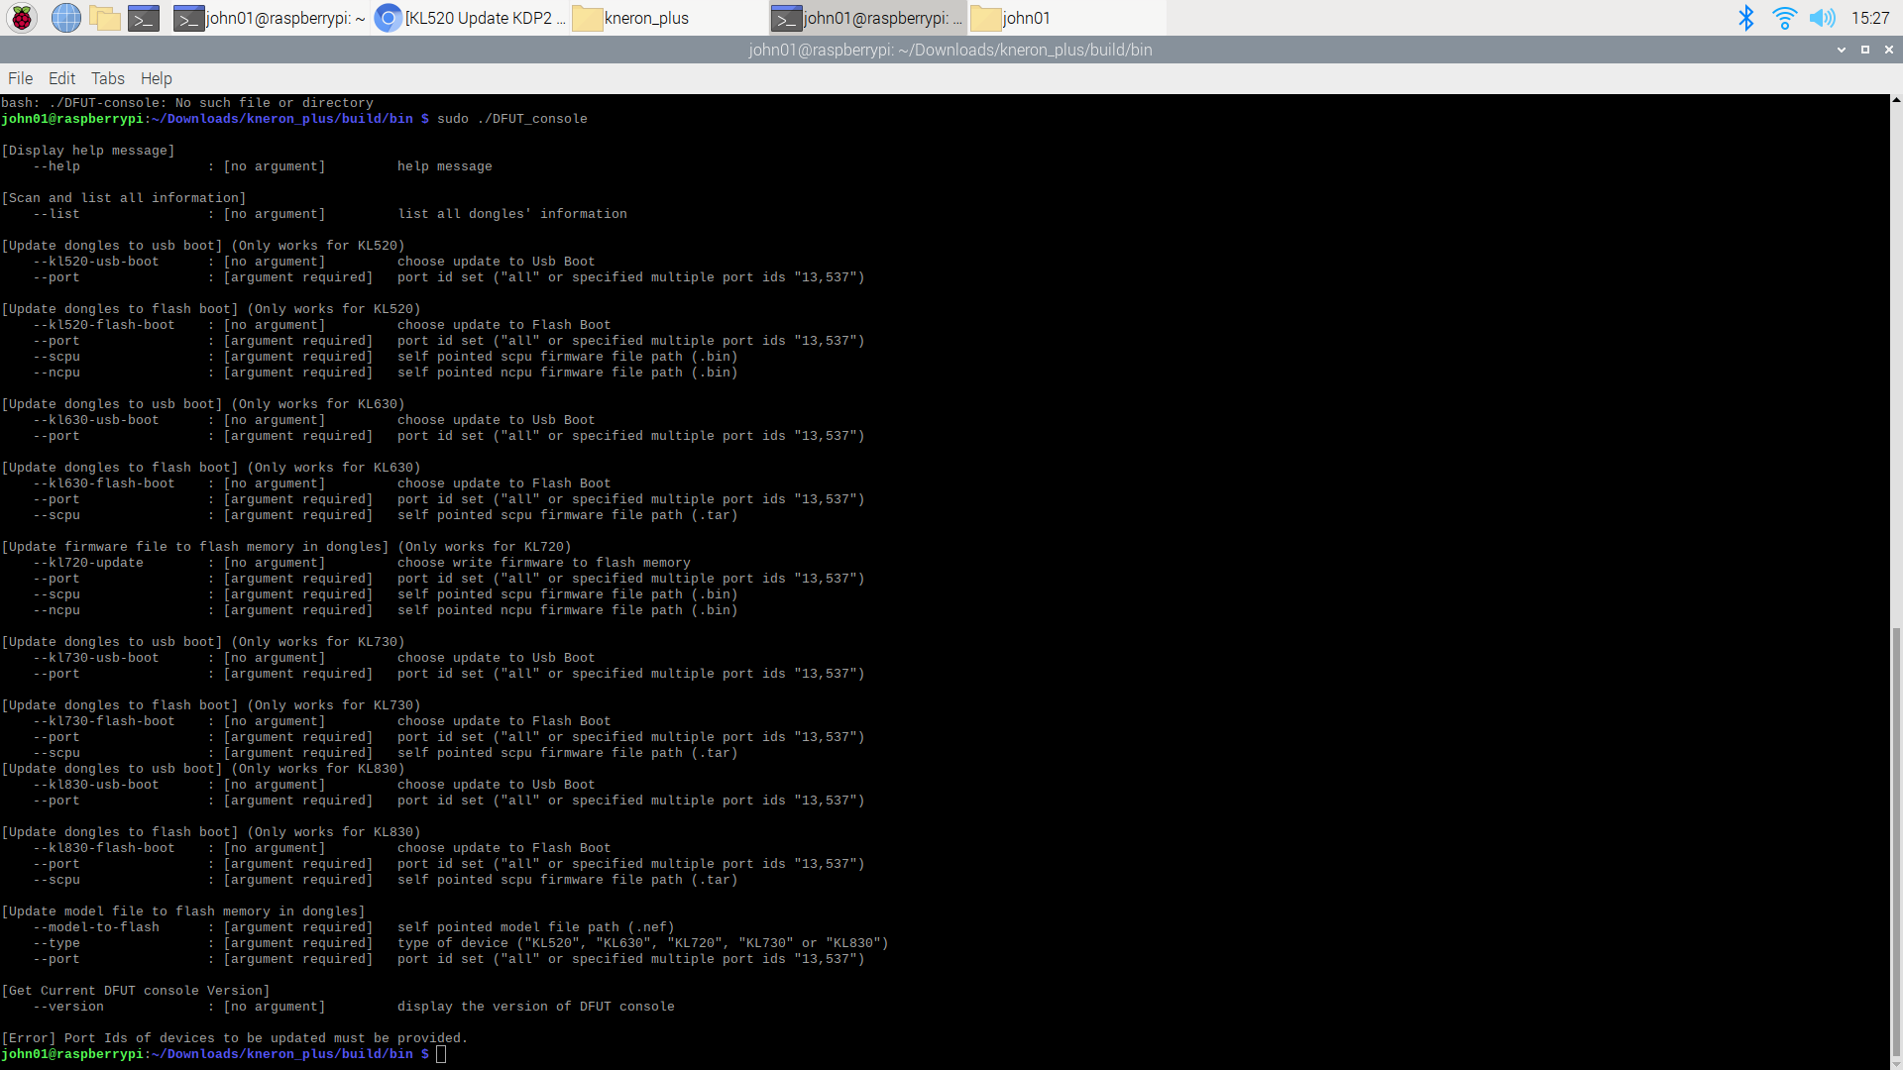Maximize the terminal window
Screen dimensions: 1903x1070
tap(1865, 50)
